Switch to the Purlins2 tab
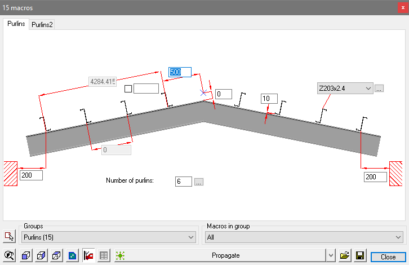Viewport: 409px width, 265px height. [x=42, y=24]
